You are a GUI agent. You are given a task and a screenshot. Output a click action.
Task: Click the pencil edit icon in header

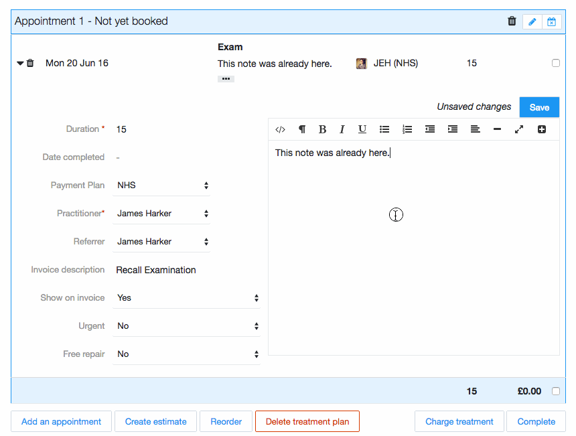(532, 21)
